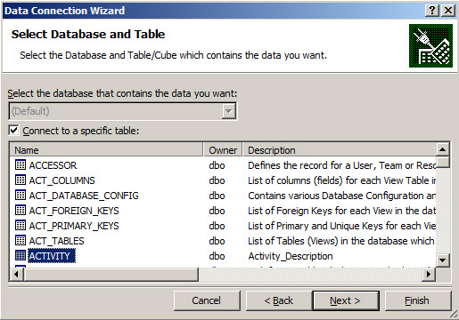The height and width of the screenshot is (320, 459).
Task: Sort the list by Name column header
Action: click(x=106, y=150)
